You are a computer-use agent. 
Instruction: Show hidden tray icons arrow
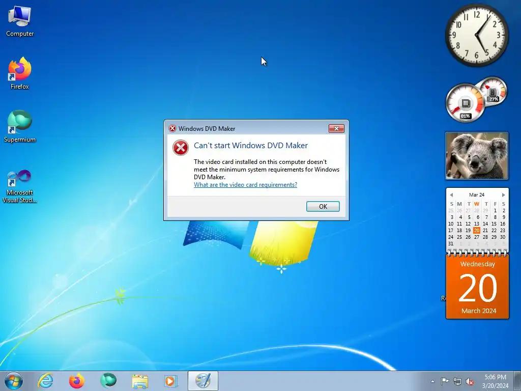click(x=432, y=381)
